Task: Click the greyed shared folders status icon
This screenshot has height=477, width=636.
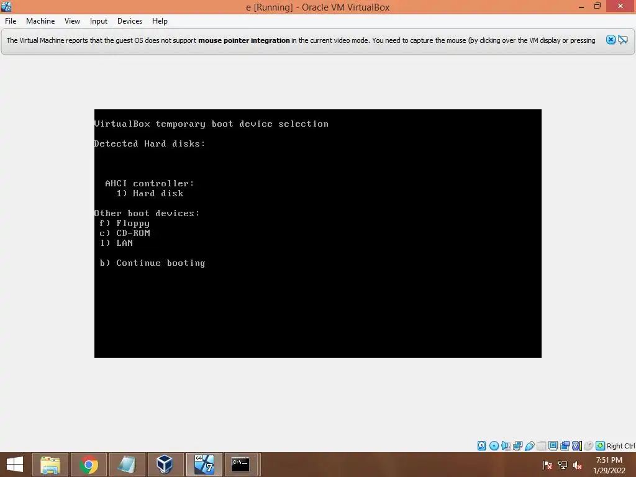Action: [x=541, y=446]
